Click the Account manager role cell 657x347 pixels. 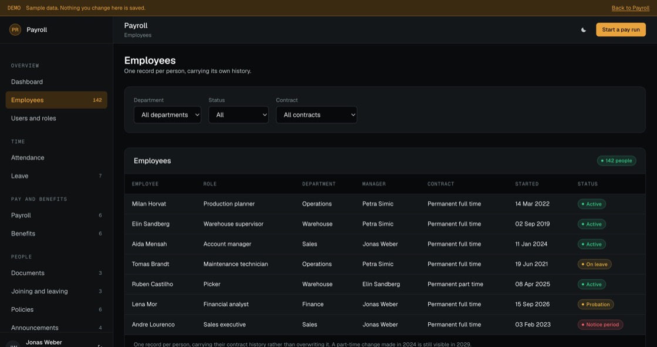coord(227,244)
